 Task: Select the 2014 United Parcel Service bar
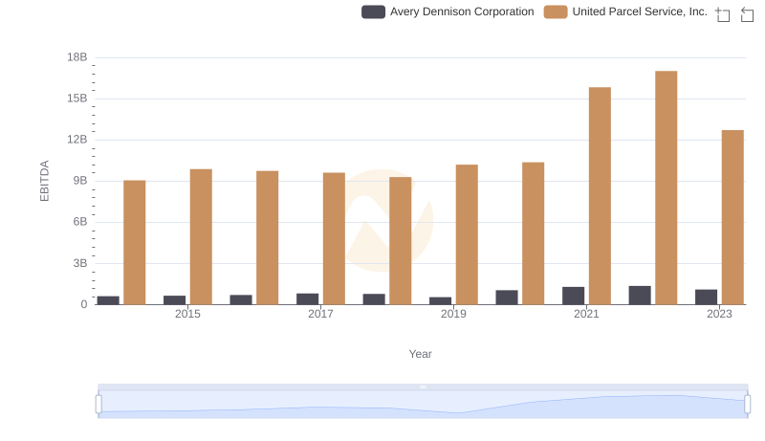point(135,242)
